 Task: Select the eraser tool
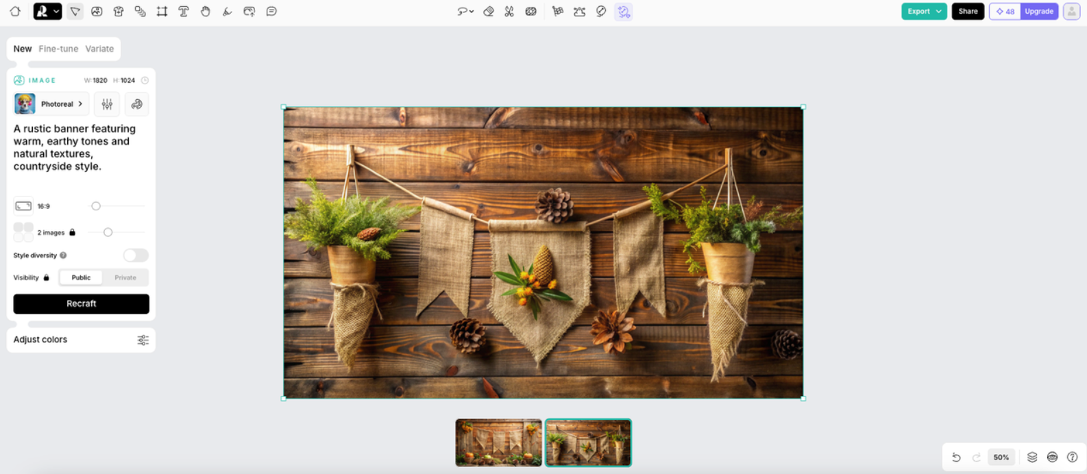point(489,11)
